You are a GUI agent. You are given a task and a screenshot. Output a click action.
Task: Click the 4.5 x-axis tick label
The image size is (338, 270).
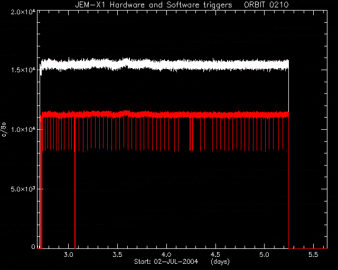click(x=215, y=255)
